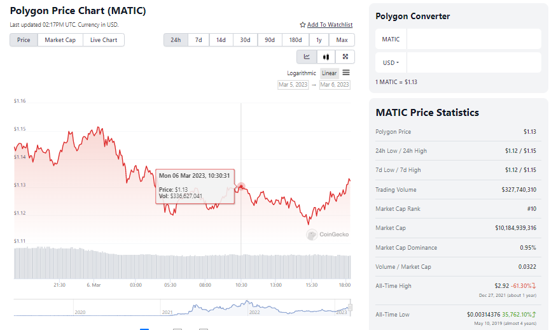Click the USD amount input field

click(x=474, y=62)
